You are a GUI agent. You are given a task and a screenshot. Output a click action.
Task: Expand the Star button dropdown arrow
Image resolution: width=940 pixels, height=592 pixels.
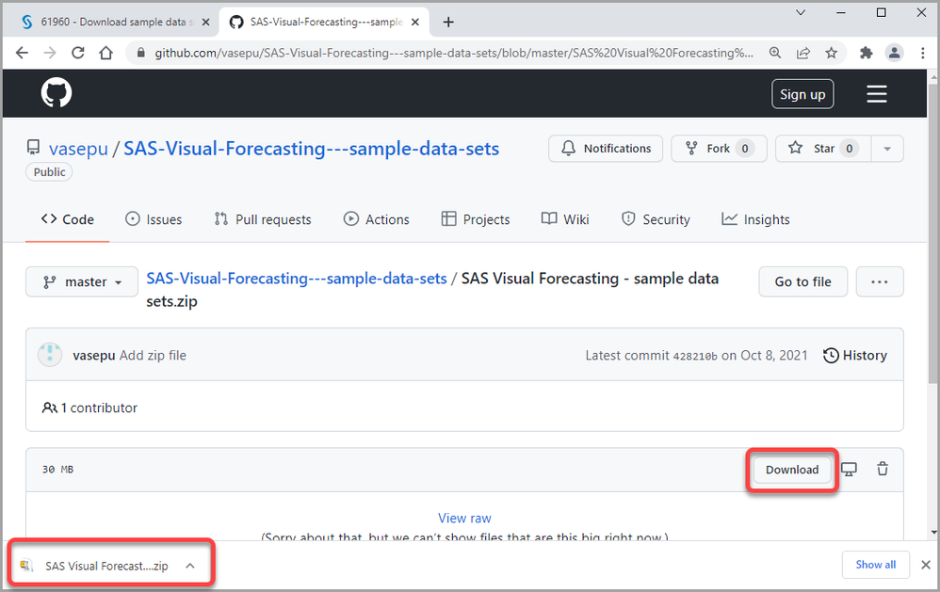(x=887, y=149)
